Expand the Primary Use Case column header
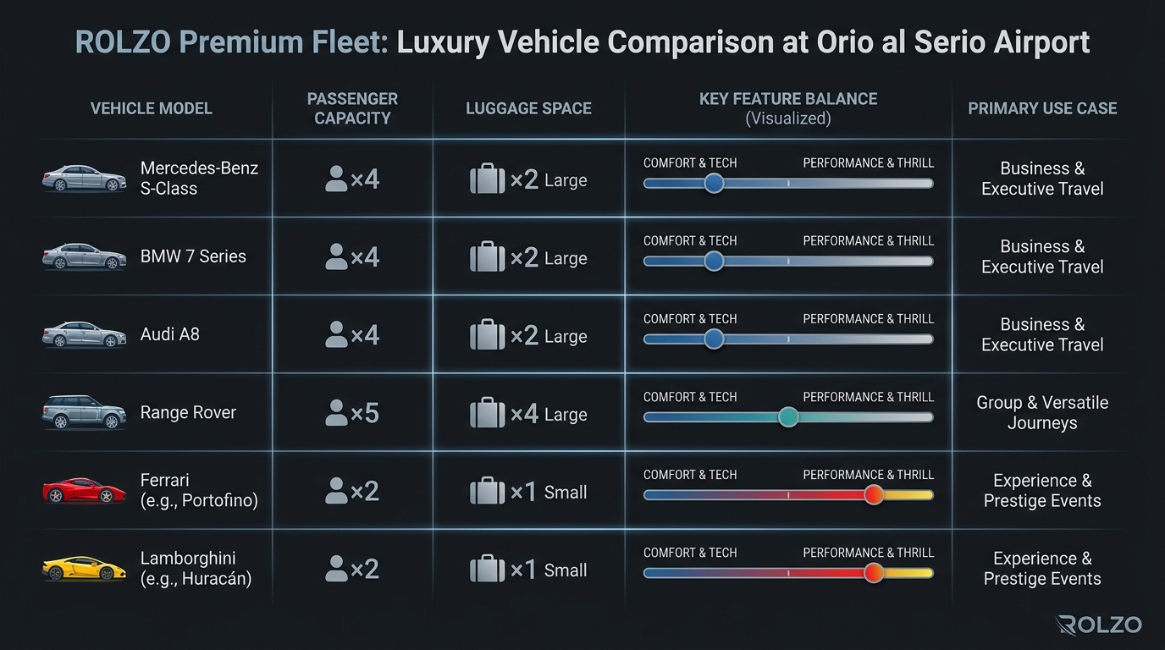This screenshot has height=650, width=1165. pos(1042,108)
